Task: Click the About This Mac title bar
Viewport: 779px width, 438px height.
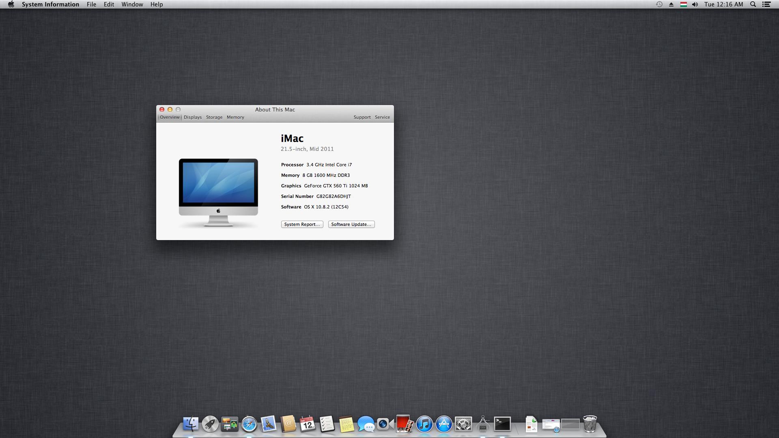Action: pyautogui.click(x=275, y=109)
